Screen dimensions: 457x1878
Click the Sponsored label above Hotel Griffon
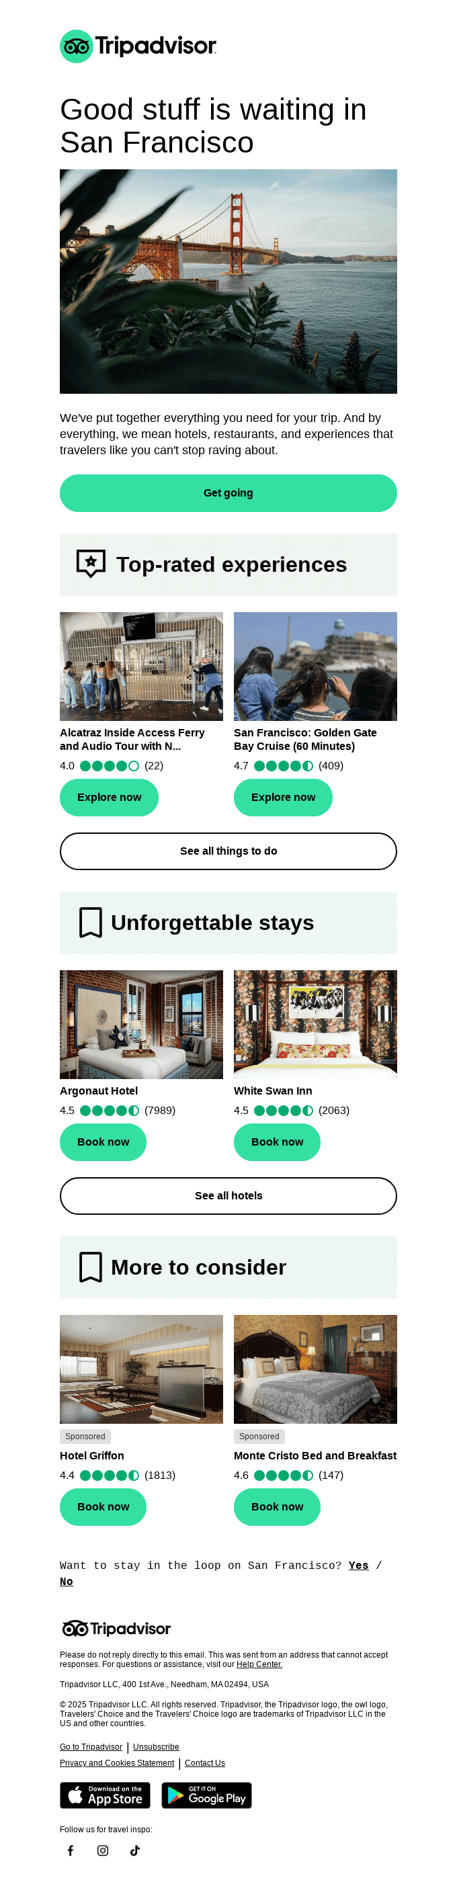coord(85,1435)
